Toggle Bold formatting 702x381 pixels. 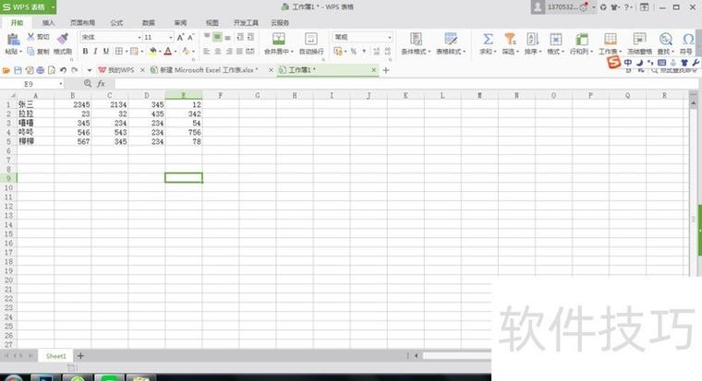(x=85, y=52)
